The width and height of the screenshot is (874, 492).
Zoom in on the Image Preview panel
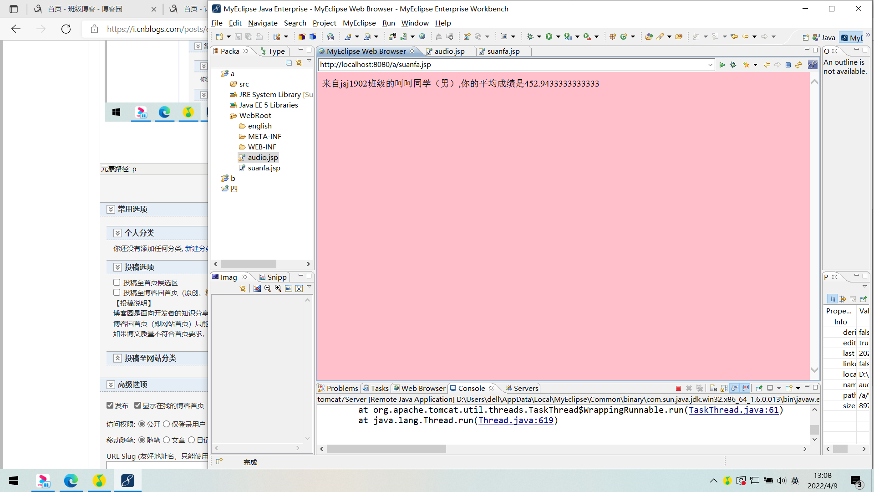click(x=278, y=288)
